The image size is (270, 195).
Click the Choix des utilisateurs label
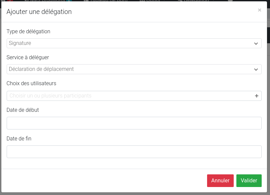(x=31, y=84)
